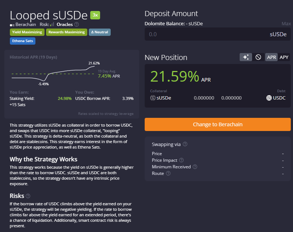The image size is (293, 232).
Task: Click the Why the Strategy Works heading
Action: pyautogui.click(x=43, y=159)
